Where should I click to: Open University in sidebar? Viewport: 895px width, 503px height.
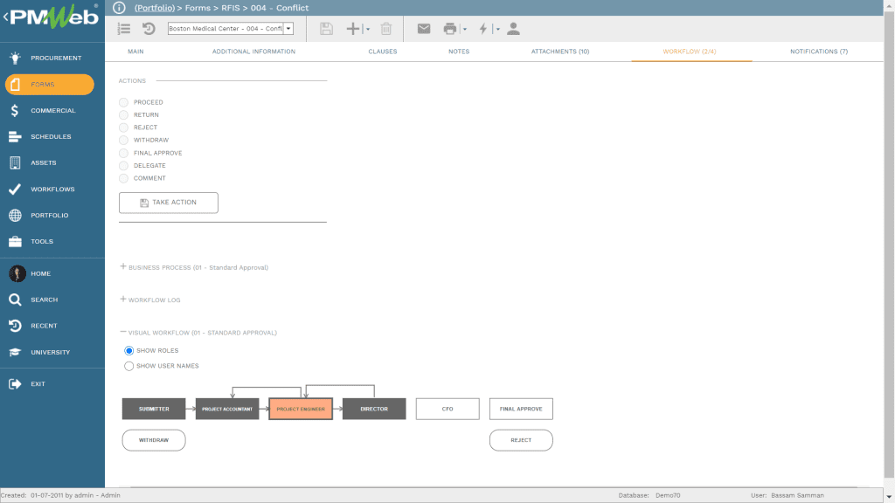[52, 352]
